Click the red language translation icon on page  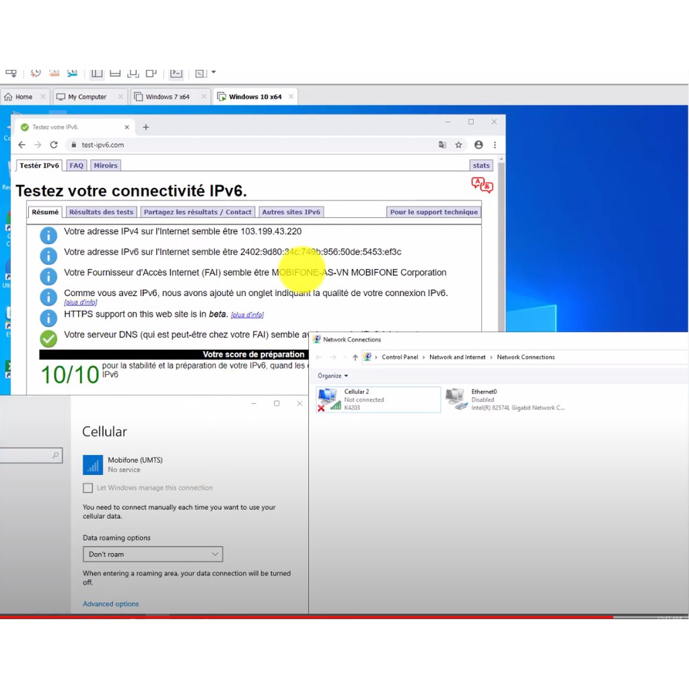point(482,185)
